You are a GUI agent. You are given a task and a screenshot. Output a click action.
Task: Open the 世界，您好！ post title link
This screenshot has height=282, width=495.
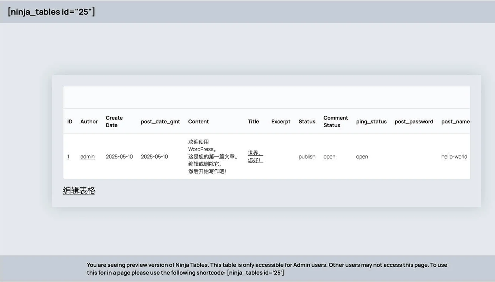(x=255, y=157)
